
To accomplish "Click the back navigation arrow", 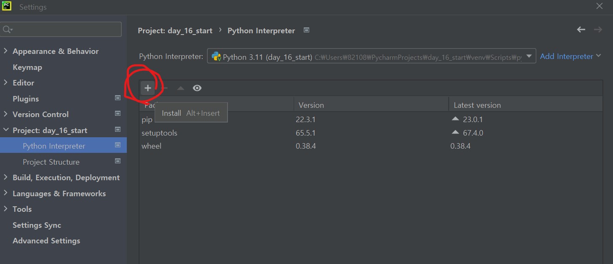I will [x=581, y=29].
